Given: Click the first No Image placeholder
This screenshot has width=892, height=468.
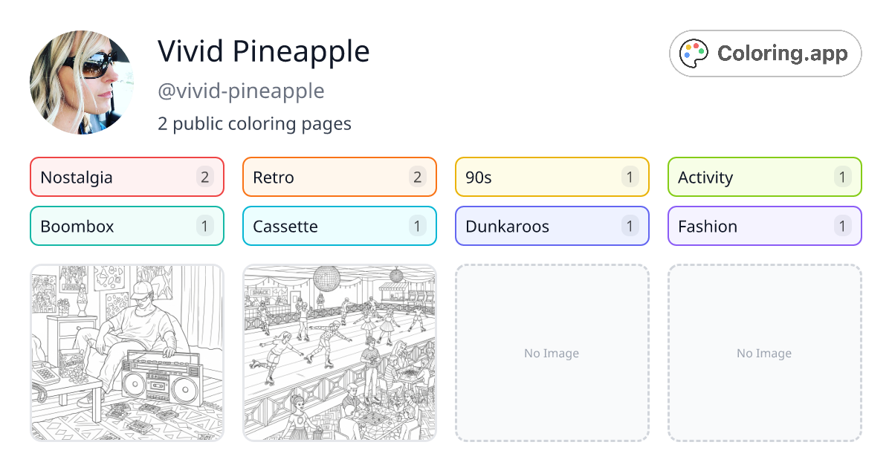Looking at the screenshot, I should pos(552,354).
